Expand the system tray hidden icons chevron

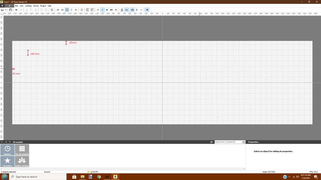click(289, 177)
